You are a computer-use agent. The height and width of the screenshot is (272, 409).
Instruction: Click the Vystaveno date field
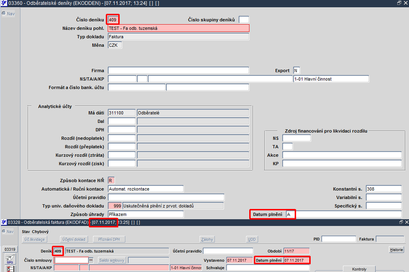(x=239, y=260)
